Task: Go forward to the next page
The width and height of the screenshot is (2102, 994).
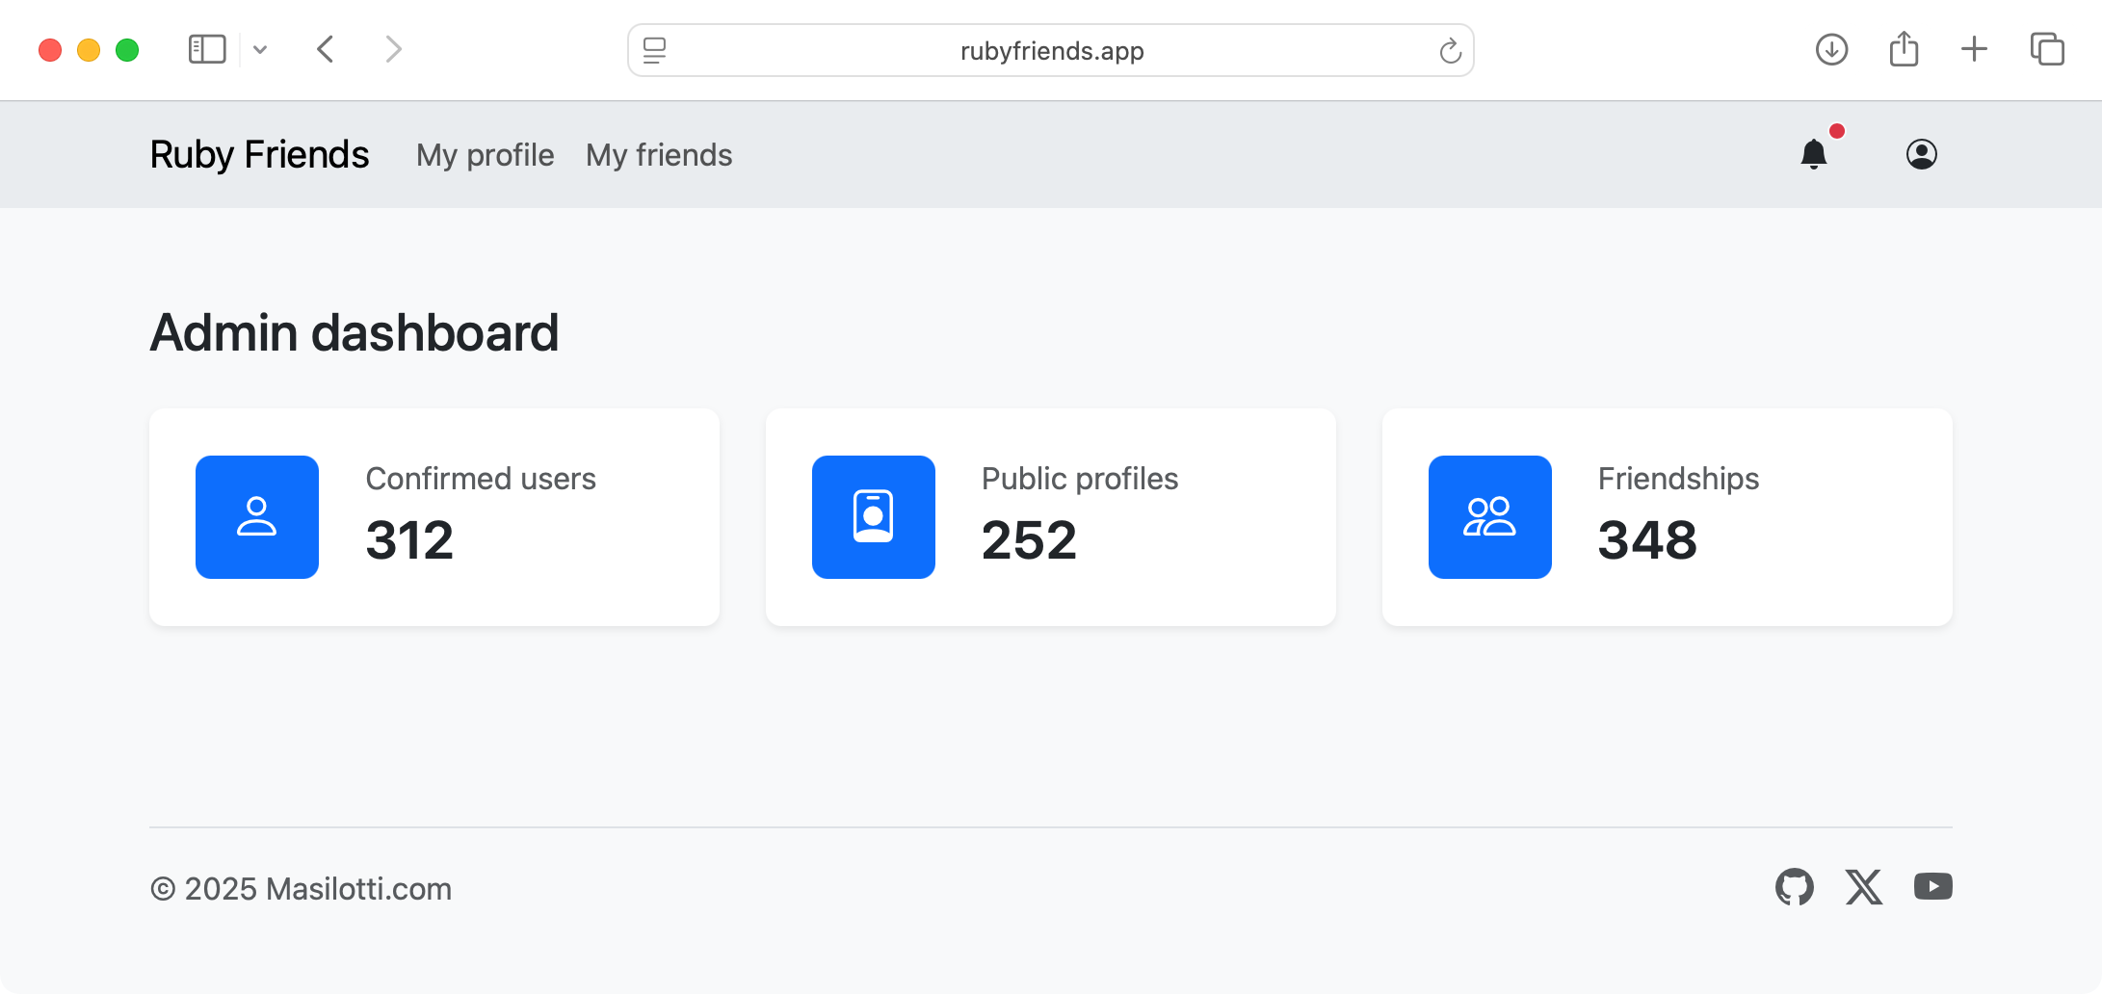Action: (x=393, y=49)
